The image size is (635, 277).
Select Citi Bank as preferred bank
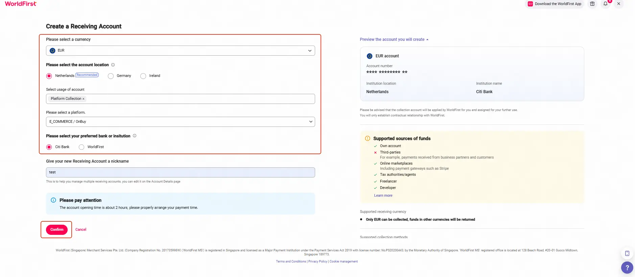49,147
